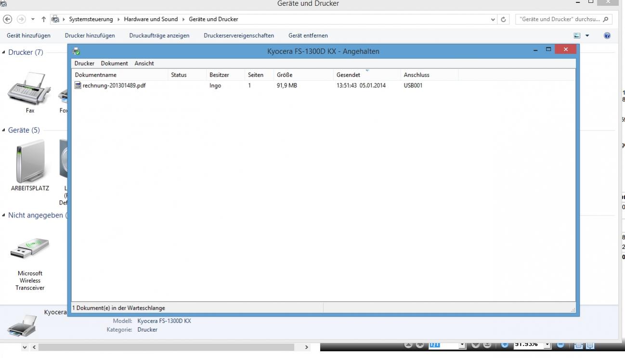Click the horizontal scrollbar left arrow
Image resolution: width=625 pixels, height=358 pixels.
tap(34, 347)
